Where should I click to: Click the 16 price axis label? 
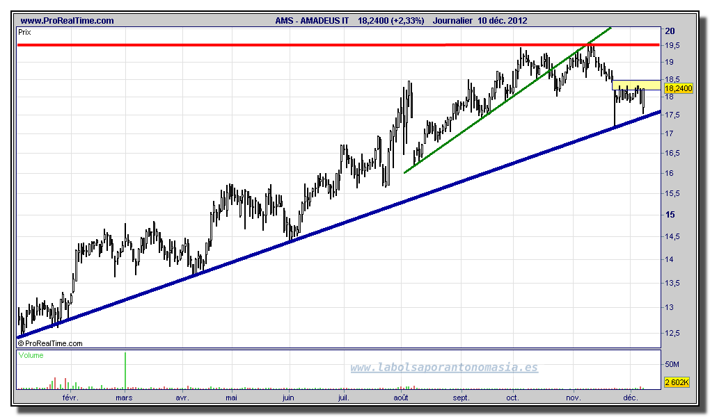[x=669, y=173]
